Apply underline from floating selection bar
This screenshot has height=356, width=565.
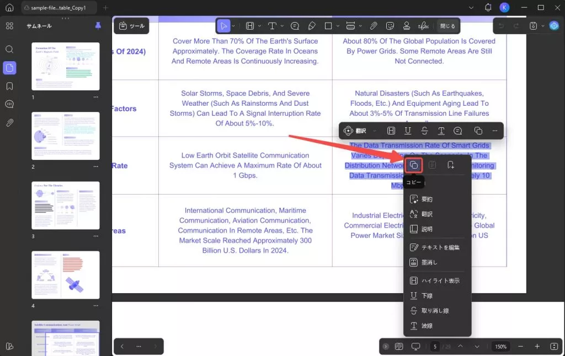pyautogui.click(x=408, y=131)
